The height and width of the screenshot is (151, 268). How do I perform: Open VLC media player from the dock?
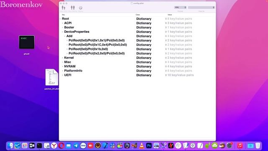point(142,146)
